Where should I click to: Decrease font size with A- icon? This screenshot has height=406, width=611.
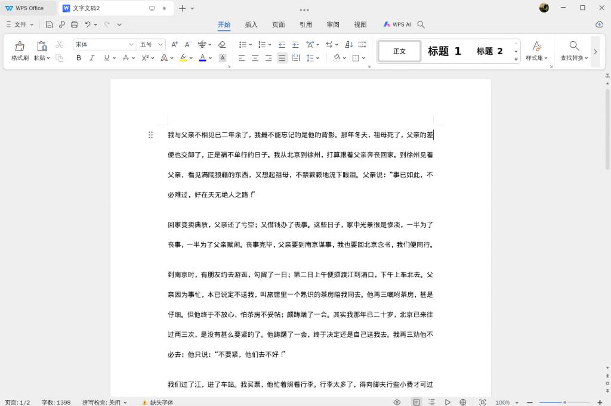coord(188,44)
